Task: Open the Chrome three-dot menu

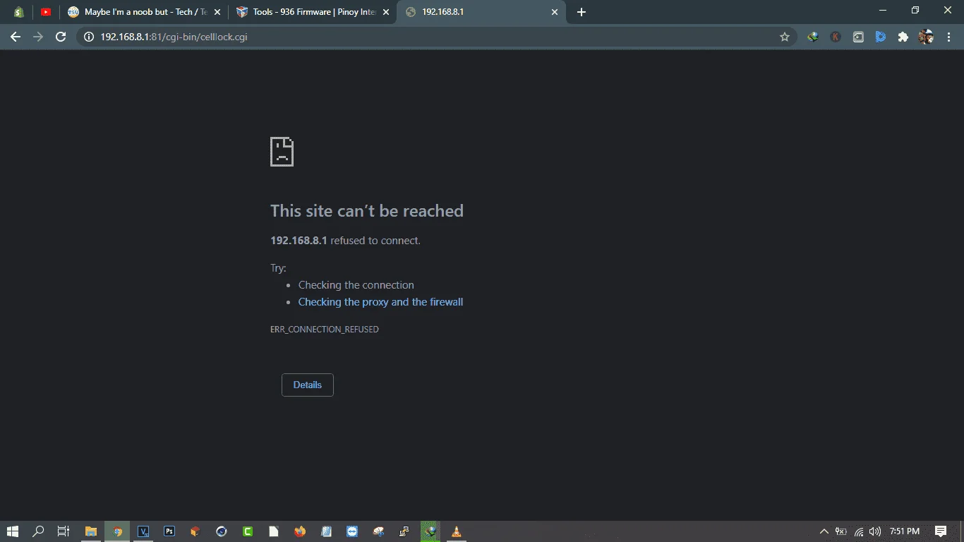Action: coord(948,37)
